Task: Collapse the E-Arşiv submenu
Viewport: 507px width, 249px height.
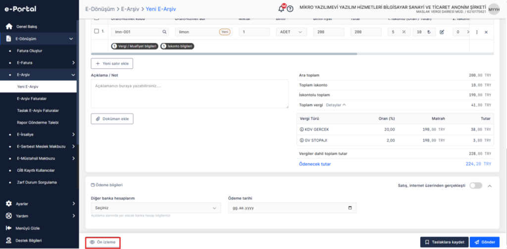Action: click(73, 75)
